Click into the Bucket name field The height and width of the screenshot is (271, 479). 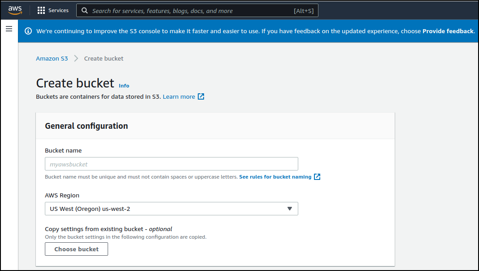pos(171,164)
